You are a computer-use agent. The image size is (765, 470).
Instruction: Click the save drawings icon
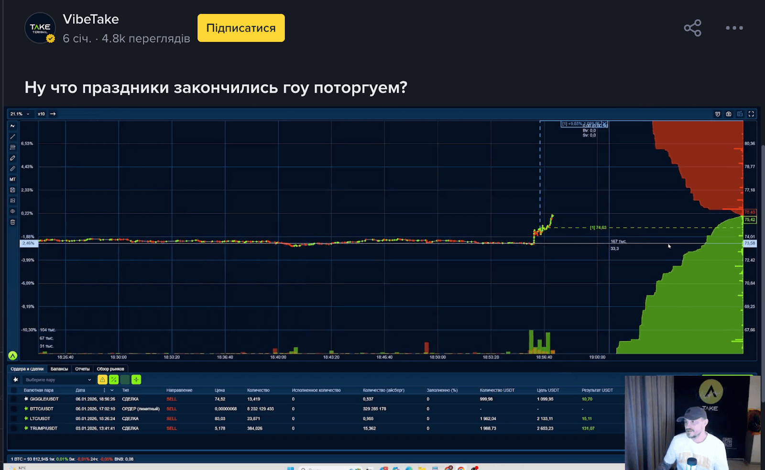tap(13, 190)
